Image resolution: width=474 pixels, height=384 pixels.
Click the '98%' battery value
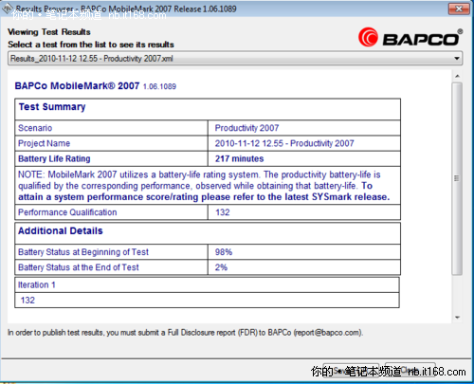[224, 252]
